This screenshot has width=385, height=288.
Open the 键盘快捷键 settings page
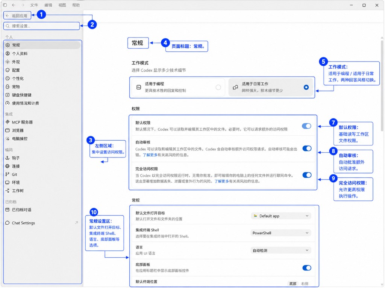pos(42,95)
